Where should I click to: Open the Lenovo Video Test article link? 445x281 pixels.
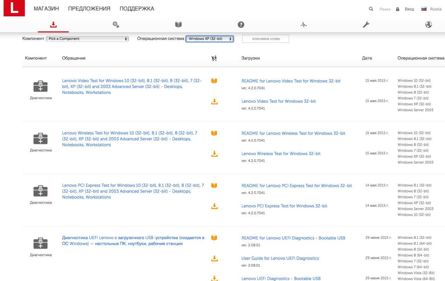coord(132,86)
